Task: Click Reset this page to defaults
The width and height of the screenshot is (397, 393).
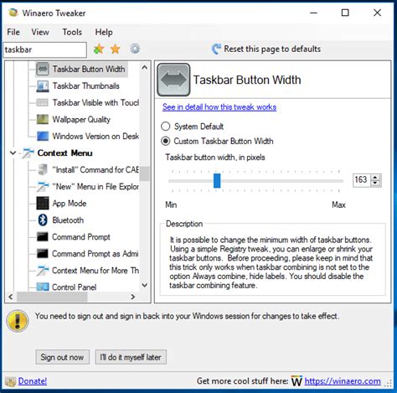Action: pos(266,49)
